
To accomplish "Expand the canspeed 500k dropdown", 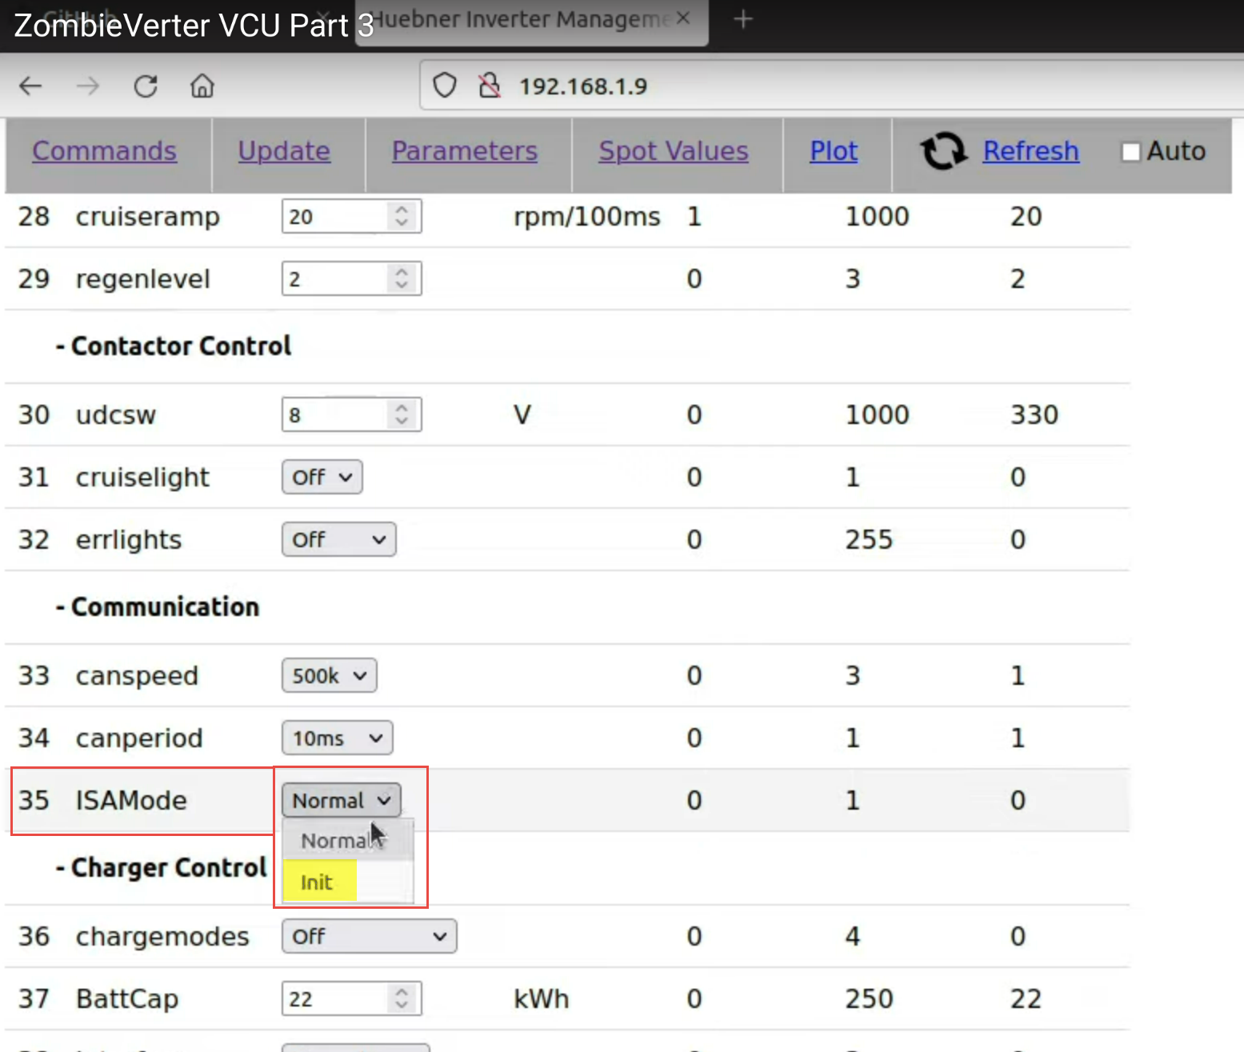I will pos(329,676).
